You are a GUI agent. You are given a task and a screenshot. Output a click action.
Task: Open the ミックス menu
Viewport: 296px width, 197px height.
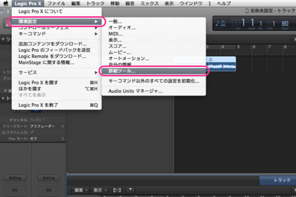149,3
